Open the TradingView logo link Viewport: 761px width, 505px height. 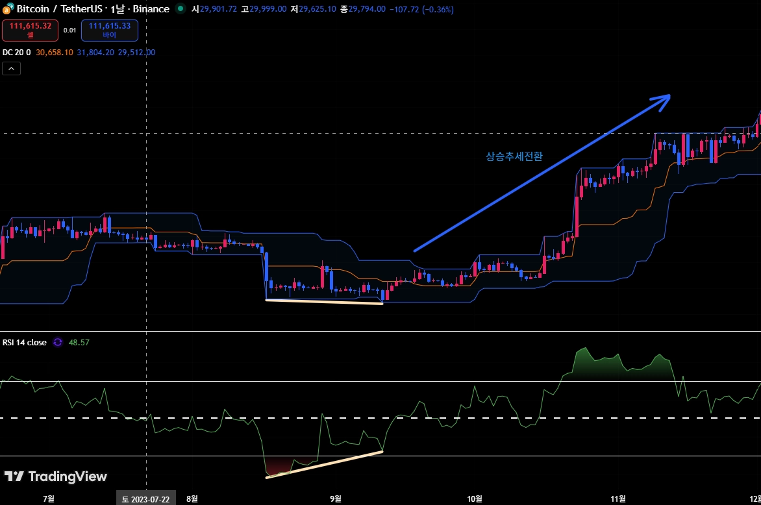tap(56, 476)
